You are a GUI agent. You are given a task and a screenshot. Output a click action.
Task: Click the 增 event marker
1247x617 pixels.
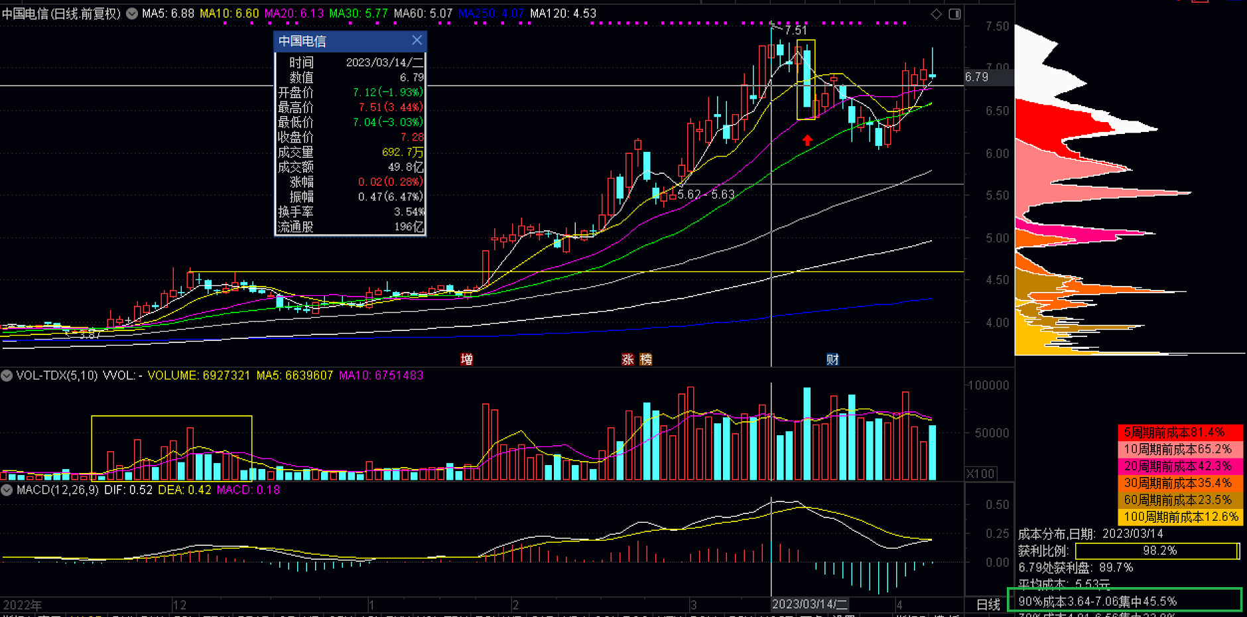(x=467, y=360)
